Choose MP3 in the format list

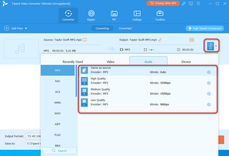click(58, 70)
